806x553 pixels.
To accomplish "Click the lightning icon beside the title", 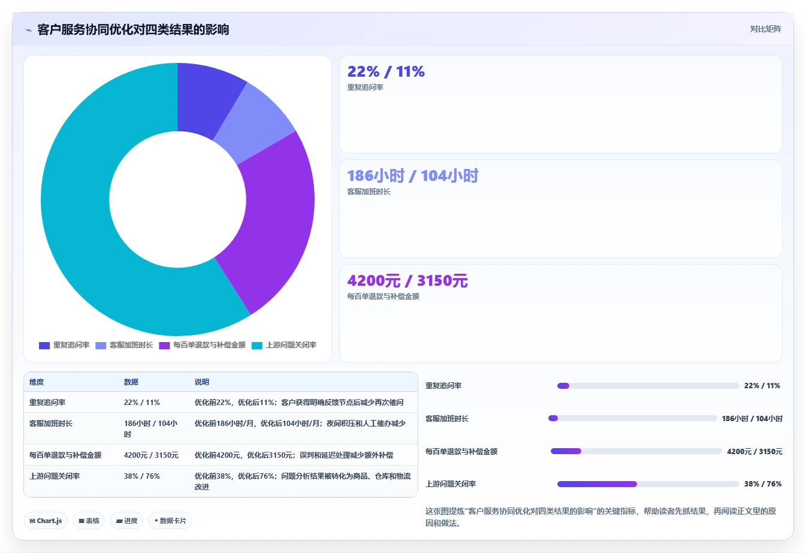I will [28, 30].
